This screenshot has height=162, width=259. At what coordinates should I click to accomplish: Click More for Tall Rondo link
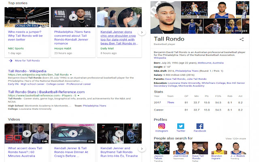[27, 61]
